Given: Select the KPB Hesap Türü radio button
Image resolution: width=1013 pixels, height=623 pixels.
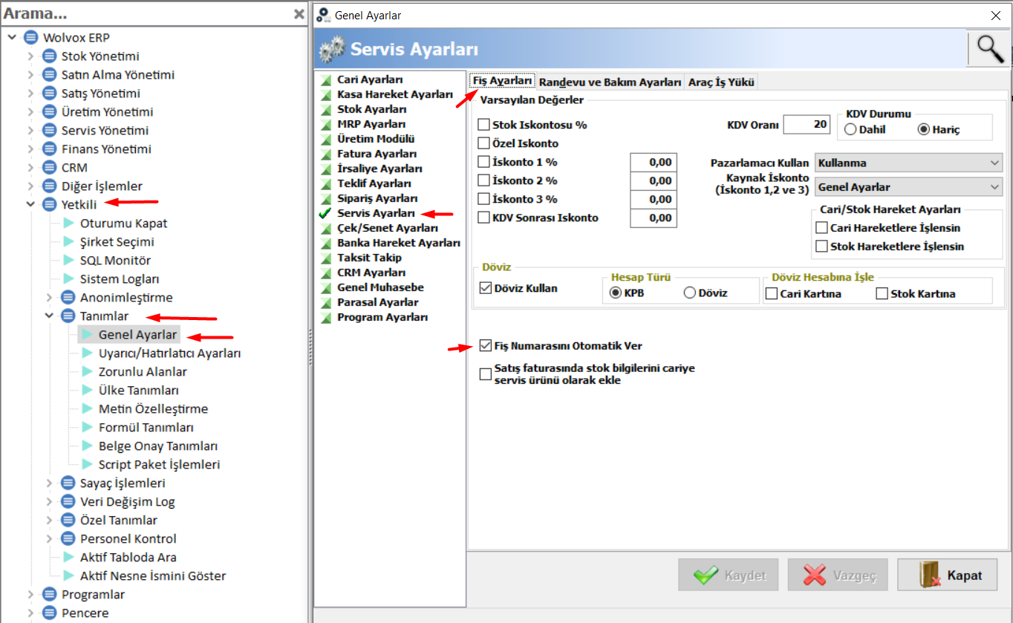Looking at the screenshot, I should pyautogui.click(x=615, y=293).
